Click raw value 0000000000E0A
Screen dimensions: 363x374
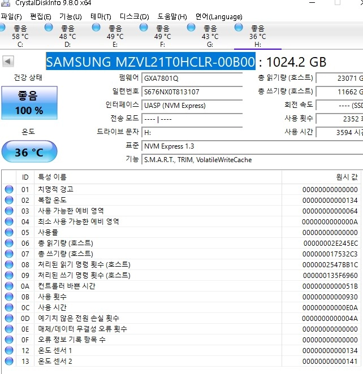(x=330, y=308)
